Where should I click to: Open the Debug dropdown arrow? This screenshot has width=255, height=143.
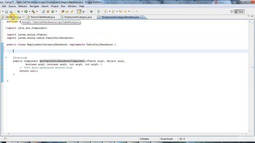[22, 12]
